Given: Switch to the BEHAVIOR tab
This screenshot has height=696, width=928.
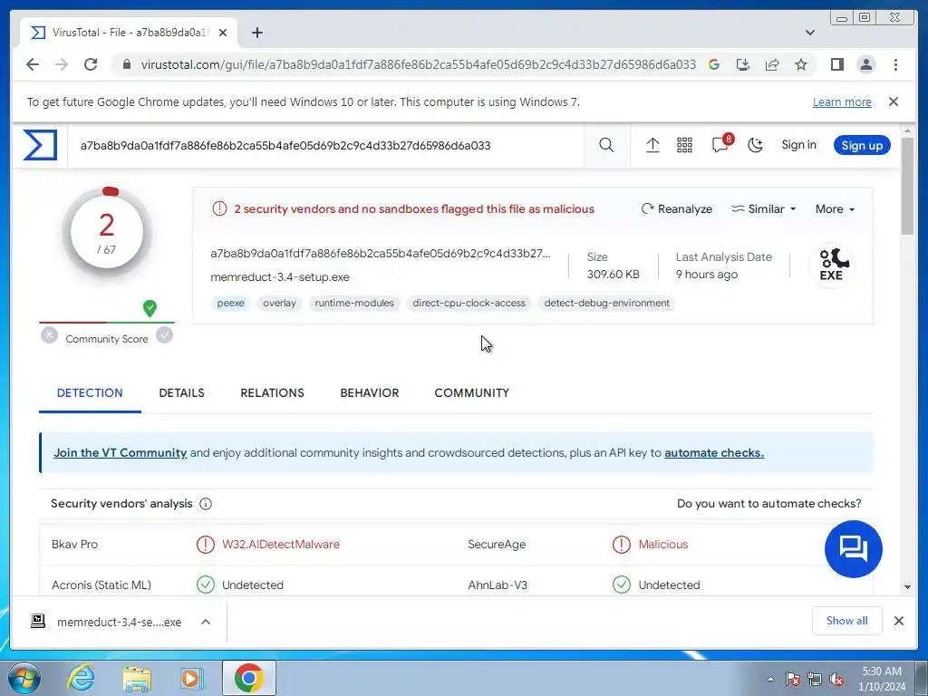Looking at the screenshot, I should point(370,393).
